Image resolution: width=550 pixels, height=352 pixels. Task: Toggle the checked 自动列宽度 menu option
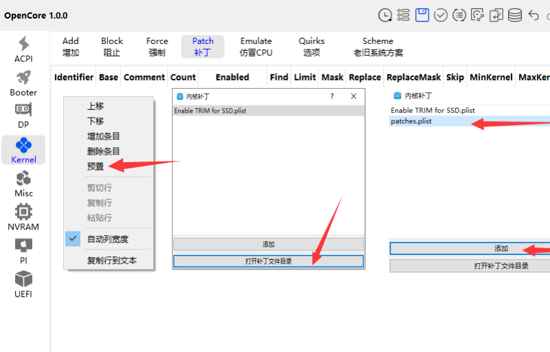pos(109,239)
